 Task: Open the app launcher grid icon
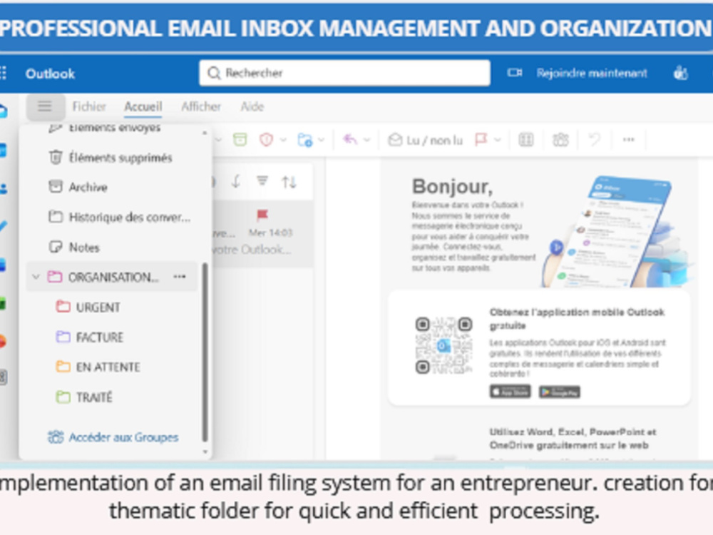click(3, 73)
